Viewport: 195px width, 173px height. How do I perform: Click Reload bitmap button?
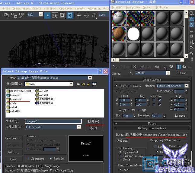[122, 141]
